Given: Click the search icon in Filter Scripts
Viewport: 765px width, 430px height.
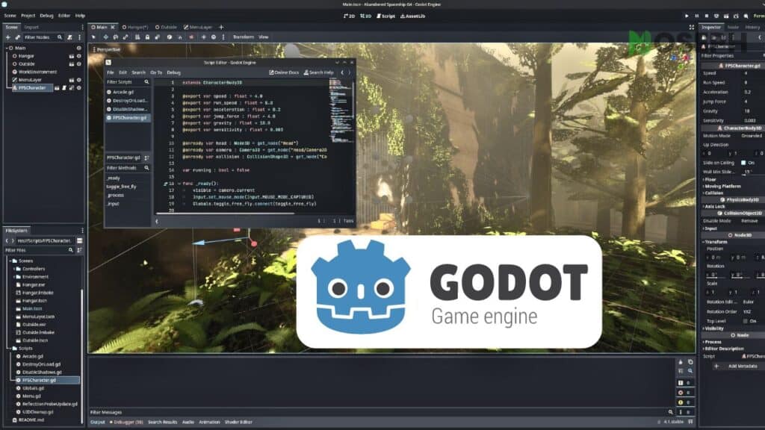Looking at the screenshot, I should tap(146, 82).
